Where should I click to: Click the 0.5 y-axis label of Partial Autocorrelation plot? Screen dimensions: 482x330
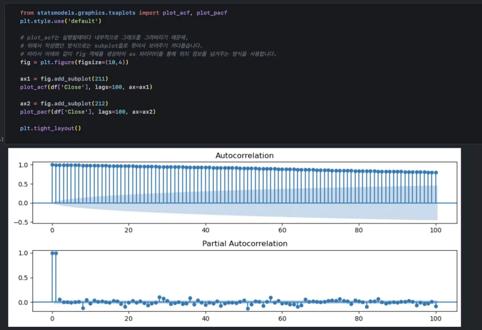point(22,278)
